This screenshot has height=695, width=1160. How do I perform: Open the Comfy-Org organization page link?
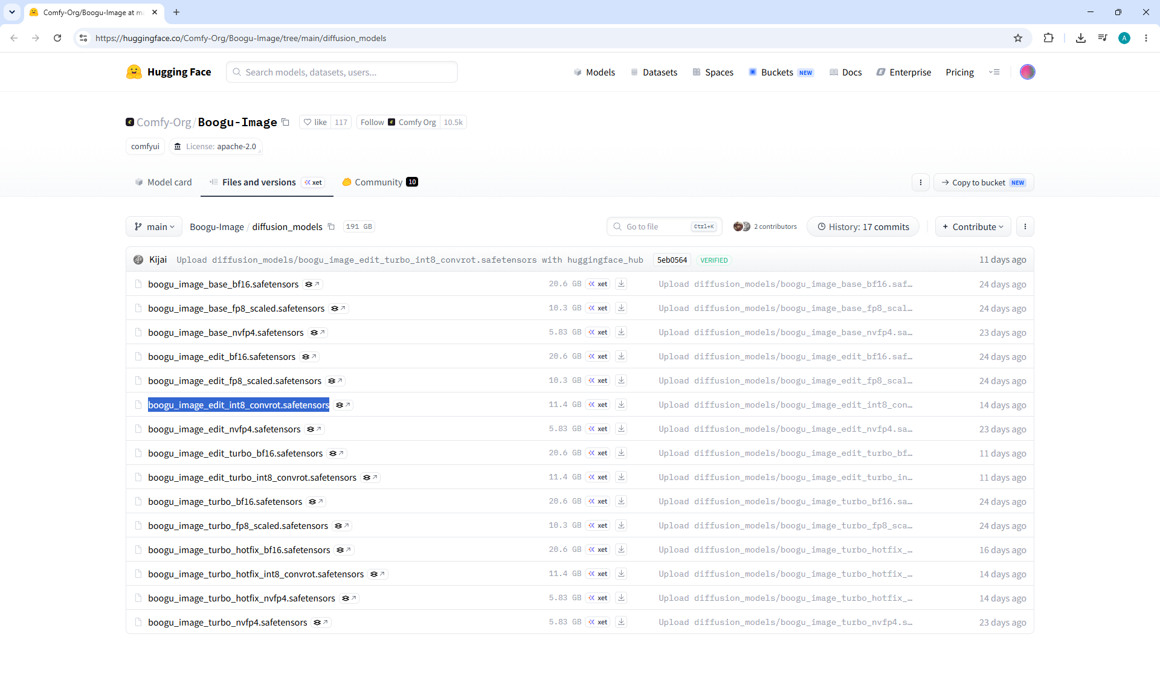click(x=164, y=122)
